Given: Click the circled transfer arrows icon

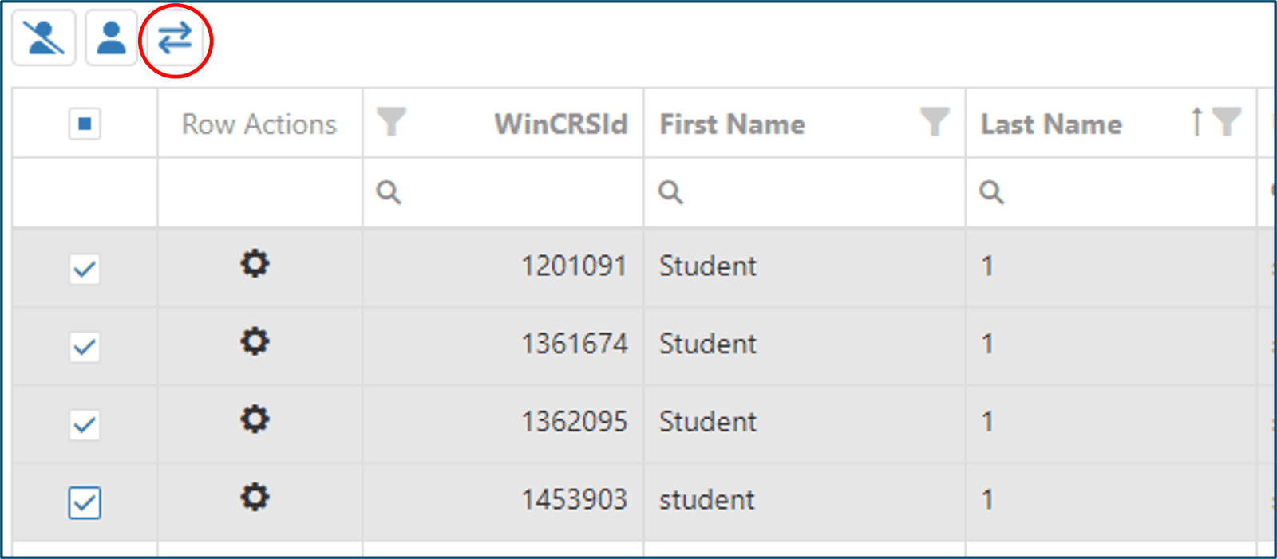Looking at the screenshot, I should [175, 38].
